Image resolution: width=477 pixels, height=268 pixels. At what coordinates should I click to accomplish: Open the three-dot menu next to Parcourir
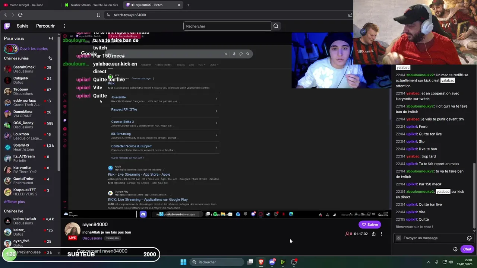click(x=64, y=26)
